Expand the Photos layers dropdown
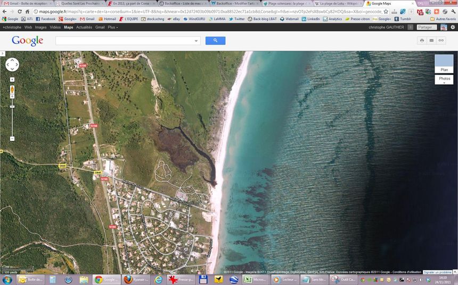458x285 pixels. tap(444, 80)
